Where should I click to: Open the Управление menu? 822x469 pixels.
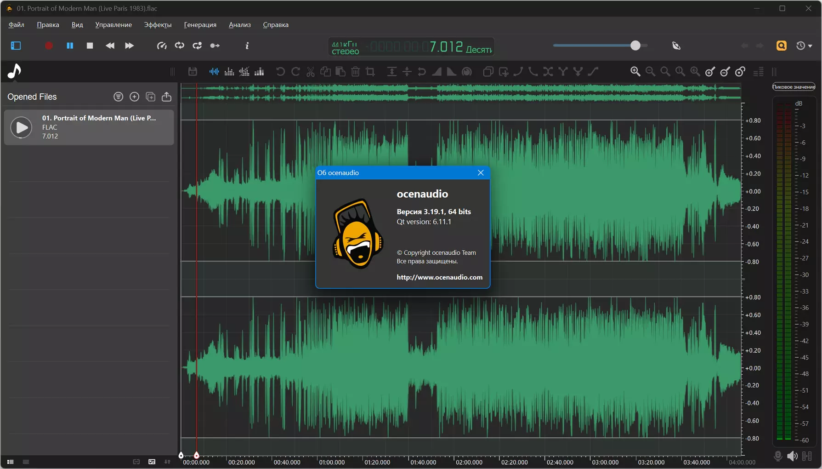click(x=113, y=25)
